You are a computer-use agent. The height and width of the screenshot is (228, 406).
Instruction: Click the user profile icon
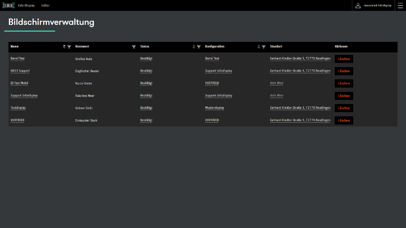click(x=358, y=5)
